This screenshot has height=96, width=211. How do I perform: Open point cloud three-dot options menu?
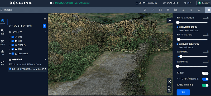pyautogui.click(x=45, y=69)
